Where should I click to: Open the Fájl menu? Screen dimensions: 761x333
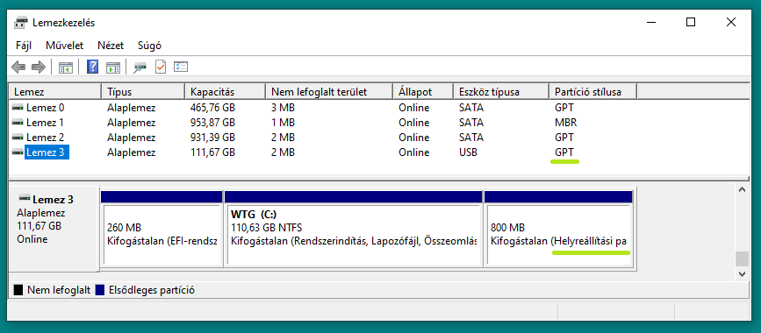(24, 46)
